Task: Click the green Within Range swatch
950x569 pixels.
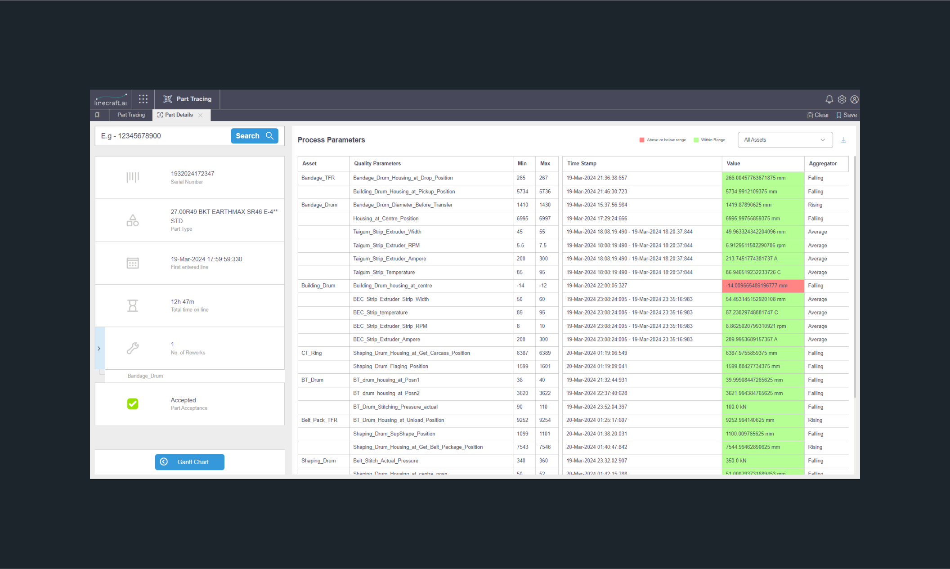Action: (x=696, y=140)
